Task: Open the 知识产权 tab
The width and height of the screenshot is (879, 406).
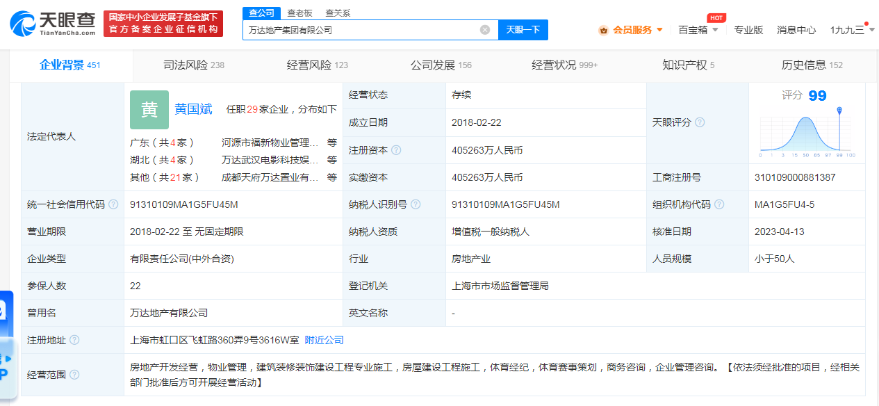Action: (689, 65)
